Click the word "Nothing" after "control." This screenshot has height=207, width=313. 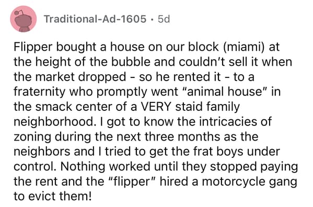pos(83,167)
